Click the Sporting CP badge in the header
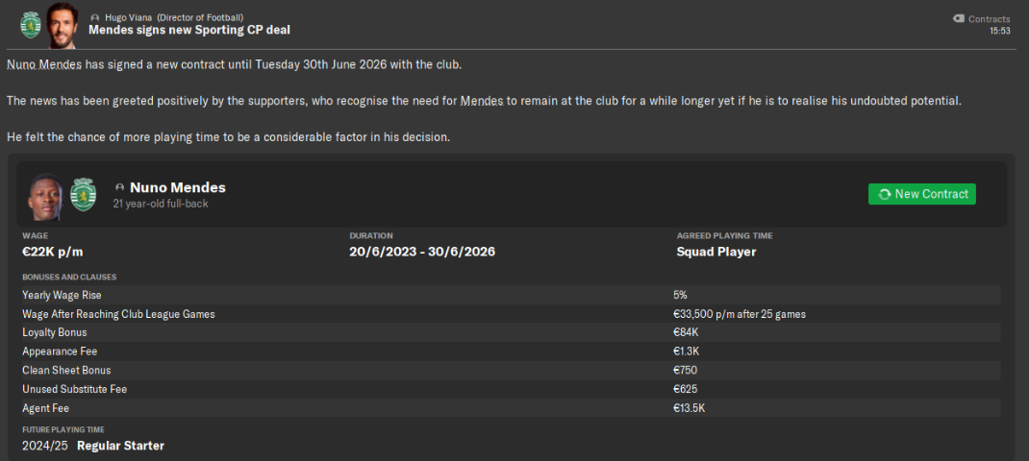1029x461 pixels. 31,22
